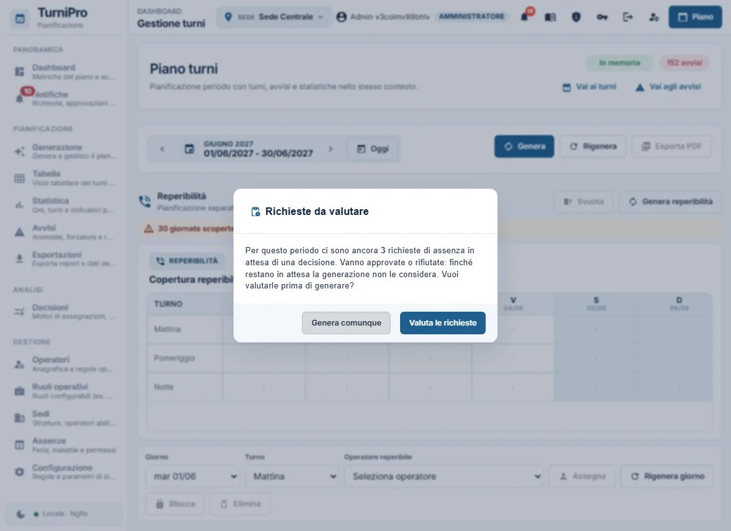The height and width of the screenshot is (531, 731).
Task: Open the Turno dropdown showing Mattina
Action: (x=292, y=476)
